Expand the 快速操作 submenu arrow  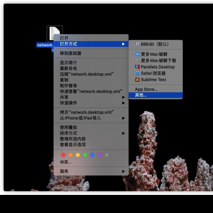click(x=123, y=103)
